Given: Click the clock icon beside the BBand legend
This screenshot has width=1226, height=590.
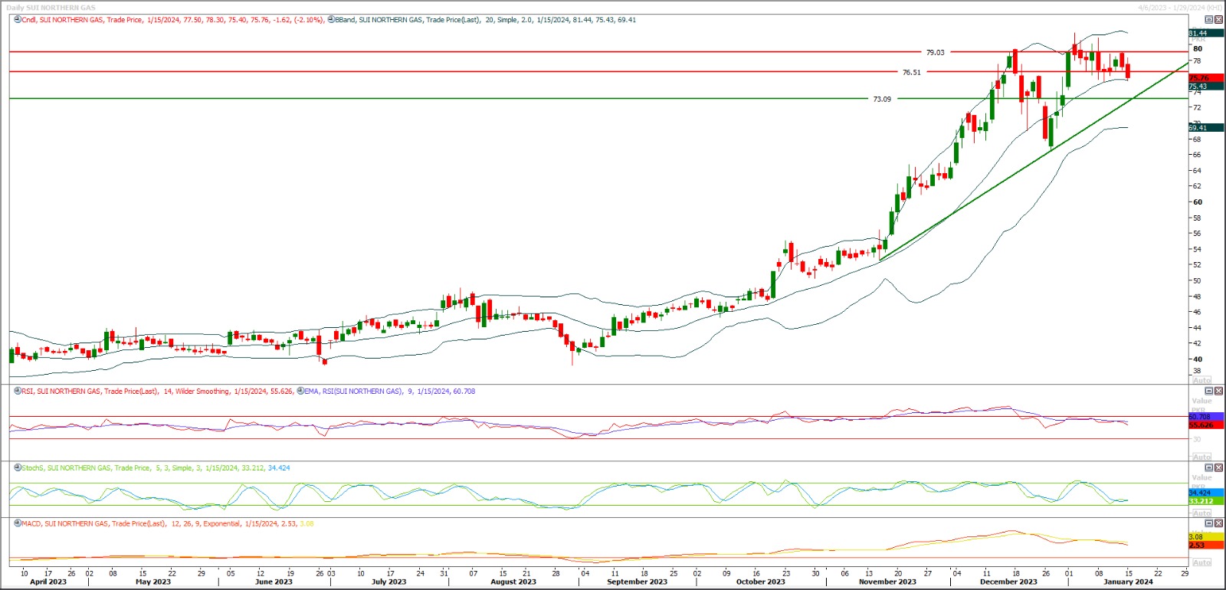Looking at the screenshot, I should tap(331, 20).
